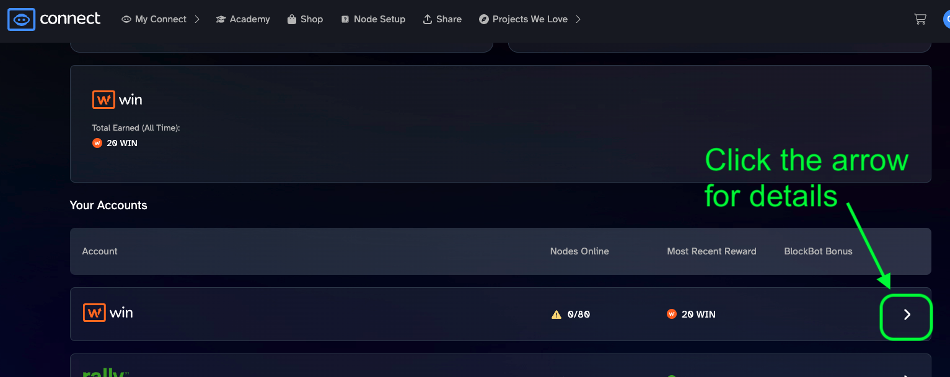950x377 pixels.
Task: Click the WIN coin icon beside total earned
Action: point(97,143)
